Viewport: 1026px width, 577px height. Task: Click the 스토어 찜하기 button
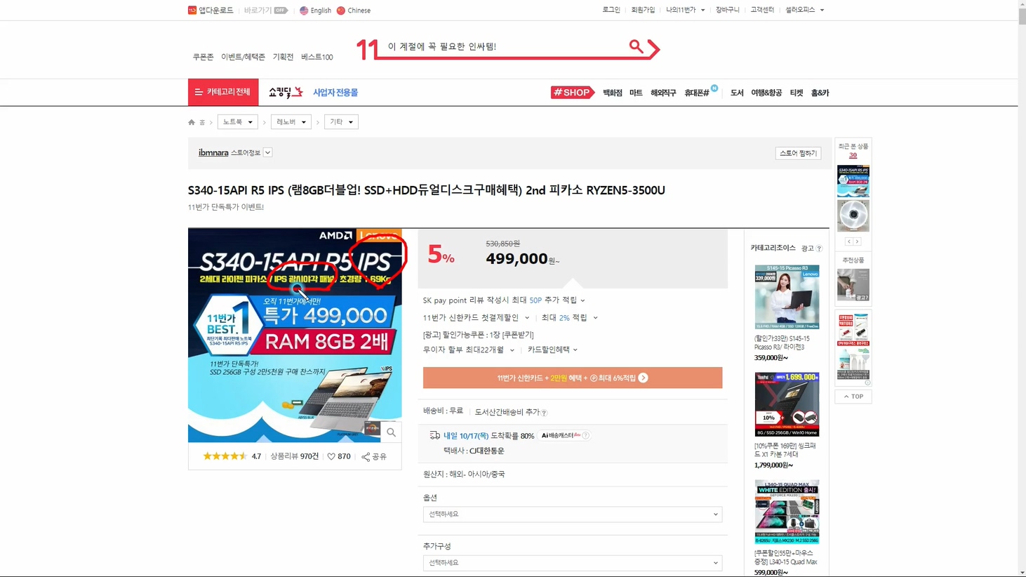pos(798,153)
